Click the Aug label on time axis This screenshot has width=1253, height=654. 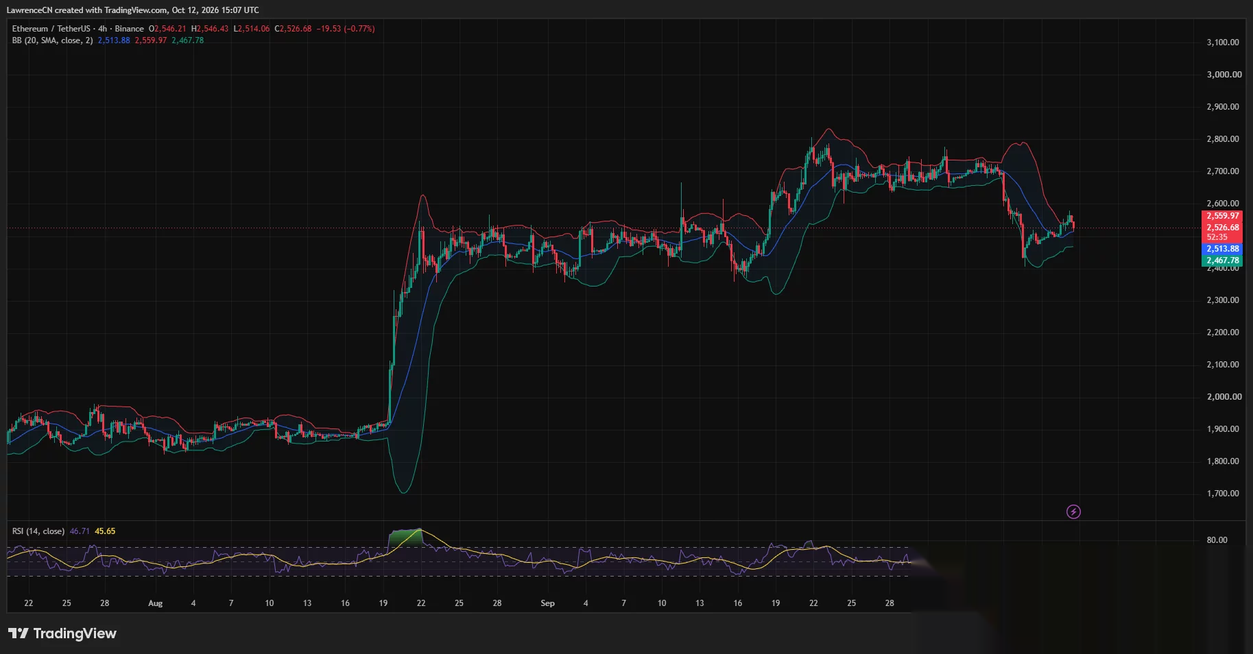(x=156, y=603)
